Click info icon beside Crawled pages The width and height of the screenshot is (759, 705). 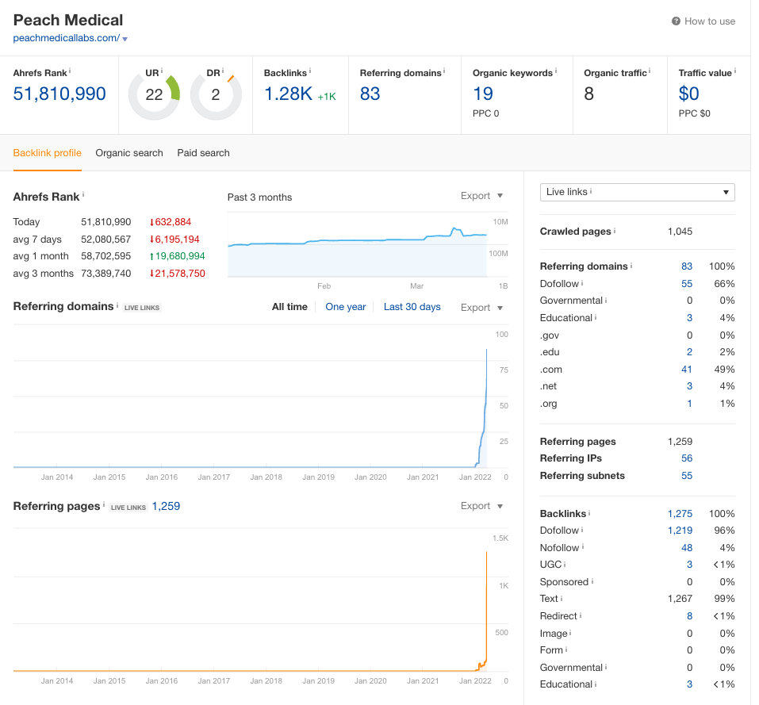tap(615, 231)
